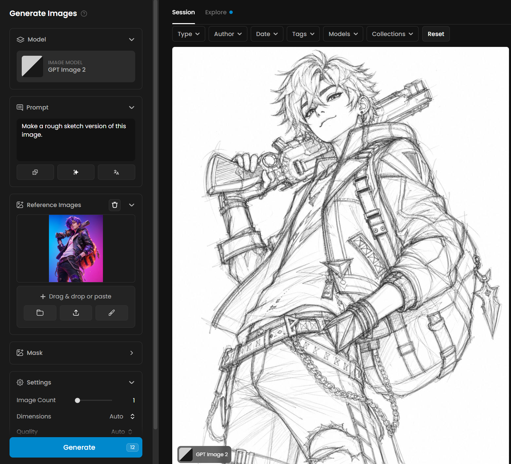Open the Type filter dropdown
511x464 pixels.
[189, 34]
